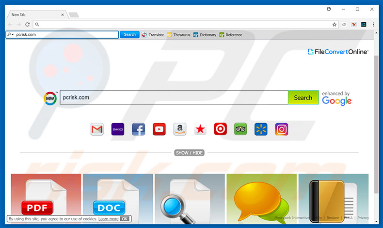383x228 pixels.
Task: Click the scrollbar up arrow
Action: pos(376,33)
